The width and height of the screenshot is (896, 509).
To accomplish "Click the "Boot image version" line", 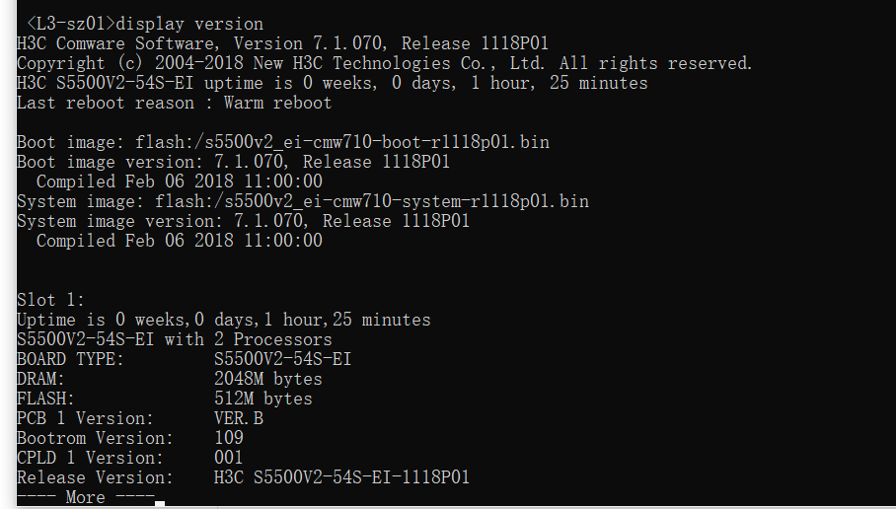I will pos(233,162).
